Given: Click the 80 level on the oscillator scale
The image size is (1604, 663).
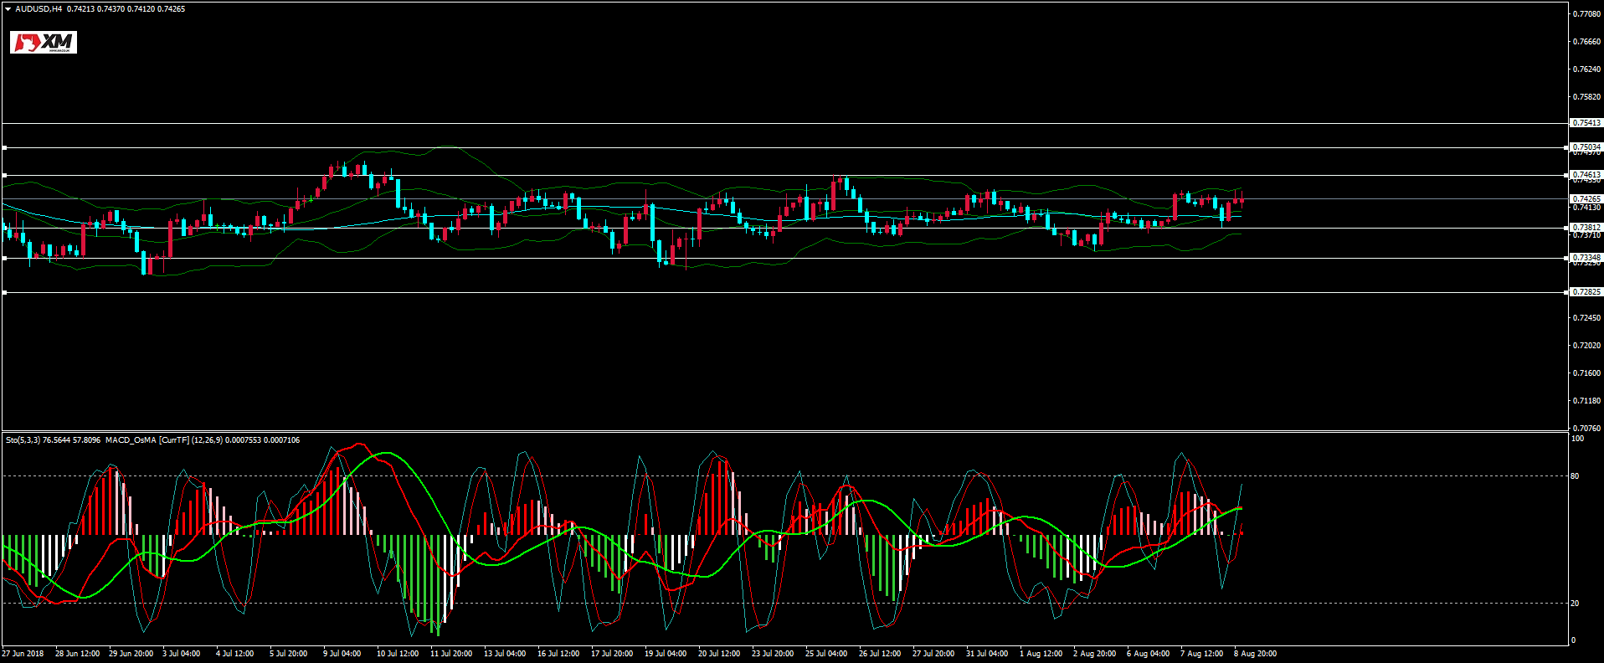Looking at the screenshot, I should [1575, 476].
